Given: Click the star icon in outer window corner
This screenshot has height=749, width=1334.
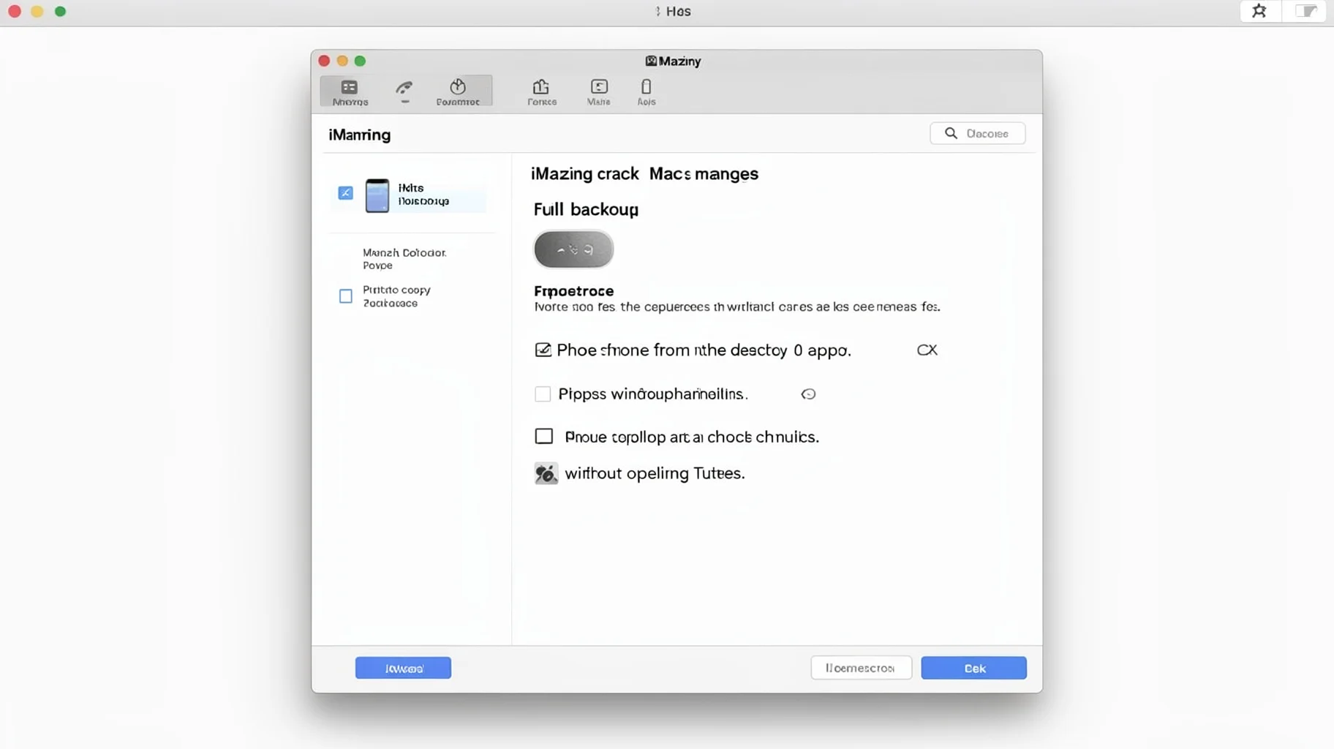Looking at the screenshot, I should point(1259,11).
